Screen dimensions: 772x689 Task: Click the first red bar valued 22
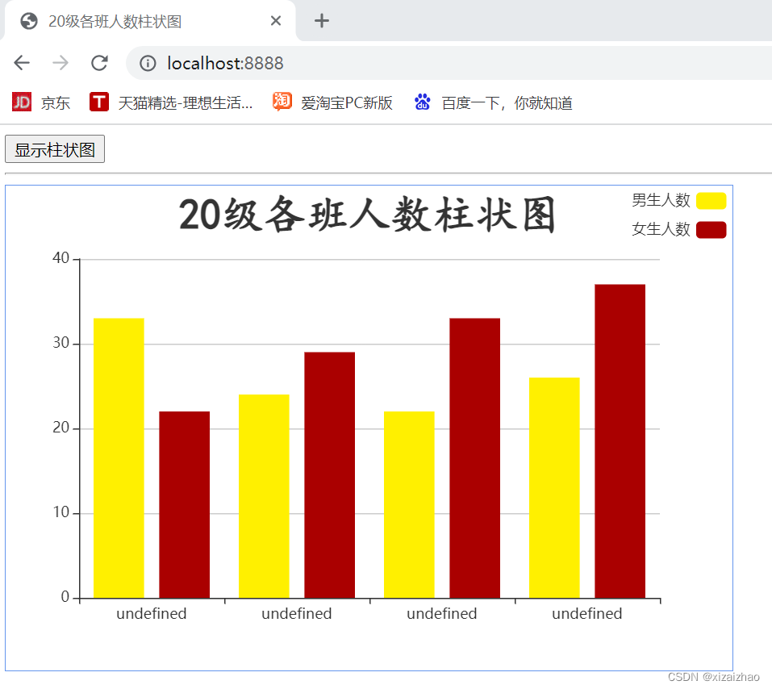[184, 505]
